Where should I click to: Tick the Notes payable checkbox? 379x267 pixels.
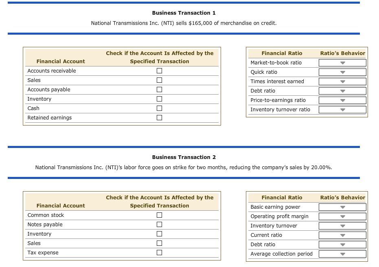(x=160, y=225)
